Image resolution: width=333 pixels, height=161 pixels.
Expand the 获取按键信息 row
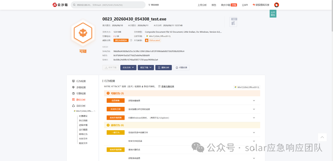tap(254, 101)
